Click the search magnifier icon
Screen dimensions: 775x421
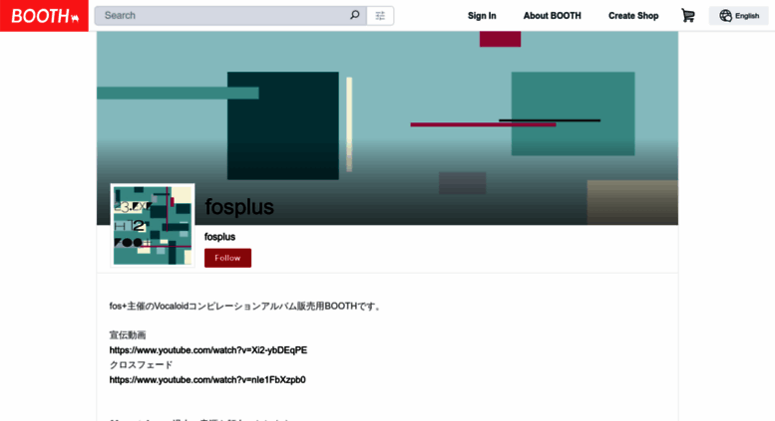(x=354, y=15)
